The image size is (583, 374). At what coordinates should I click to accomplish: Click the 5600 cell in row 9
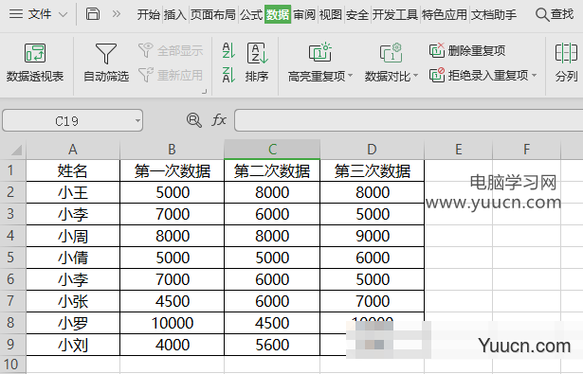click(x=272, y=345)
